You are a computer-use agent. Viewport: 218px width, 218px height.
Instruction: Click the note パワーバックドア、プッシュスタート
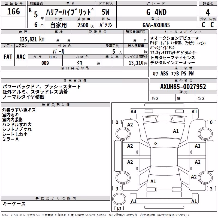(x=42, y=87)
